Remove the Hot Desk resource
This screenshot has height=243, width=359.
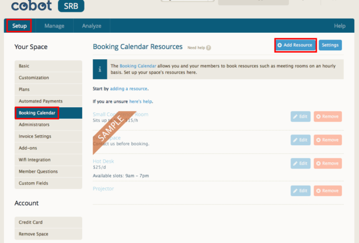[x=328, y=163]
